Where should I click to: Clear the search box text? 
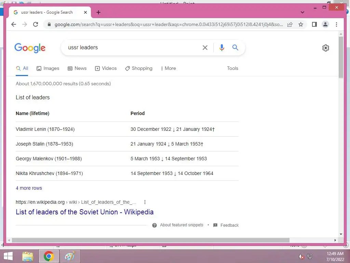tap(205, 47)
